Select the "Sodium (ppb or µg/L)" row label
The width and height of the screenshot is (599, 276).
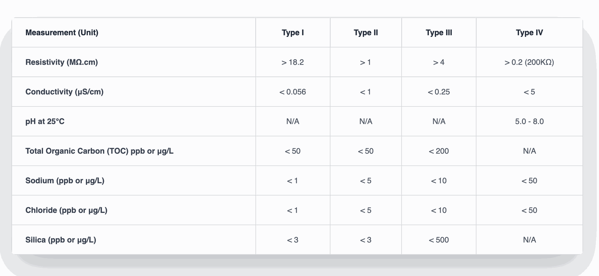[x=65, y=181]
